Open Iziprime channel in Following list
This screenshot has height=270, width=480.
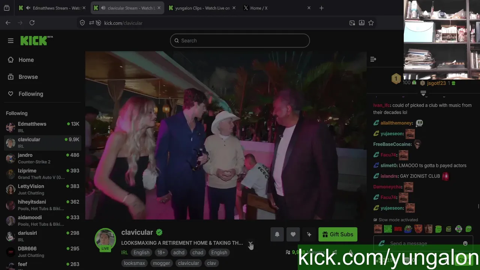click(43, 174)
